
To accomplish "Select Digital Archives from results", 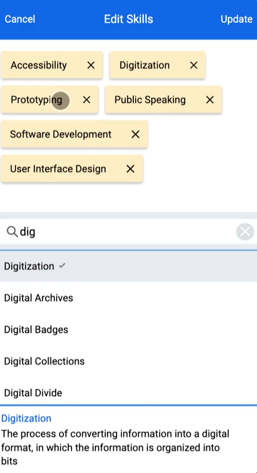I will click(128, 298).
